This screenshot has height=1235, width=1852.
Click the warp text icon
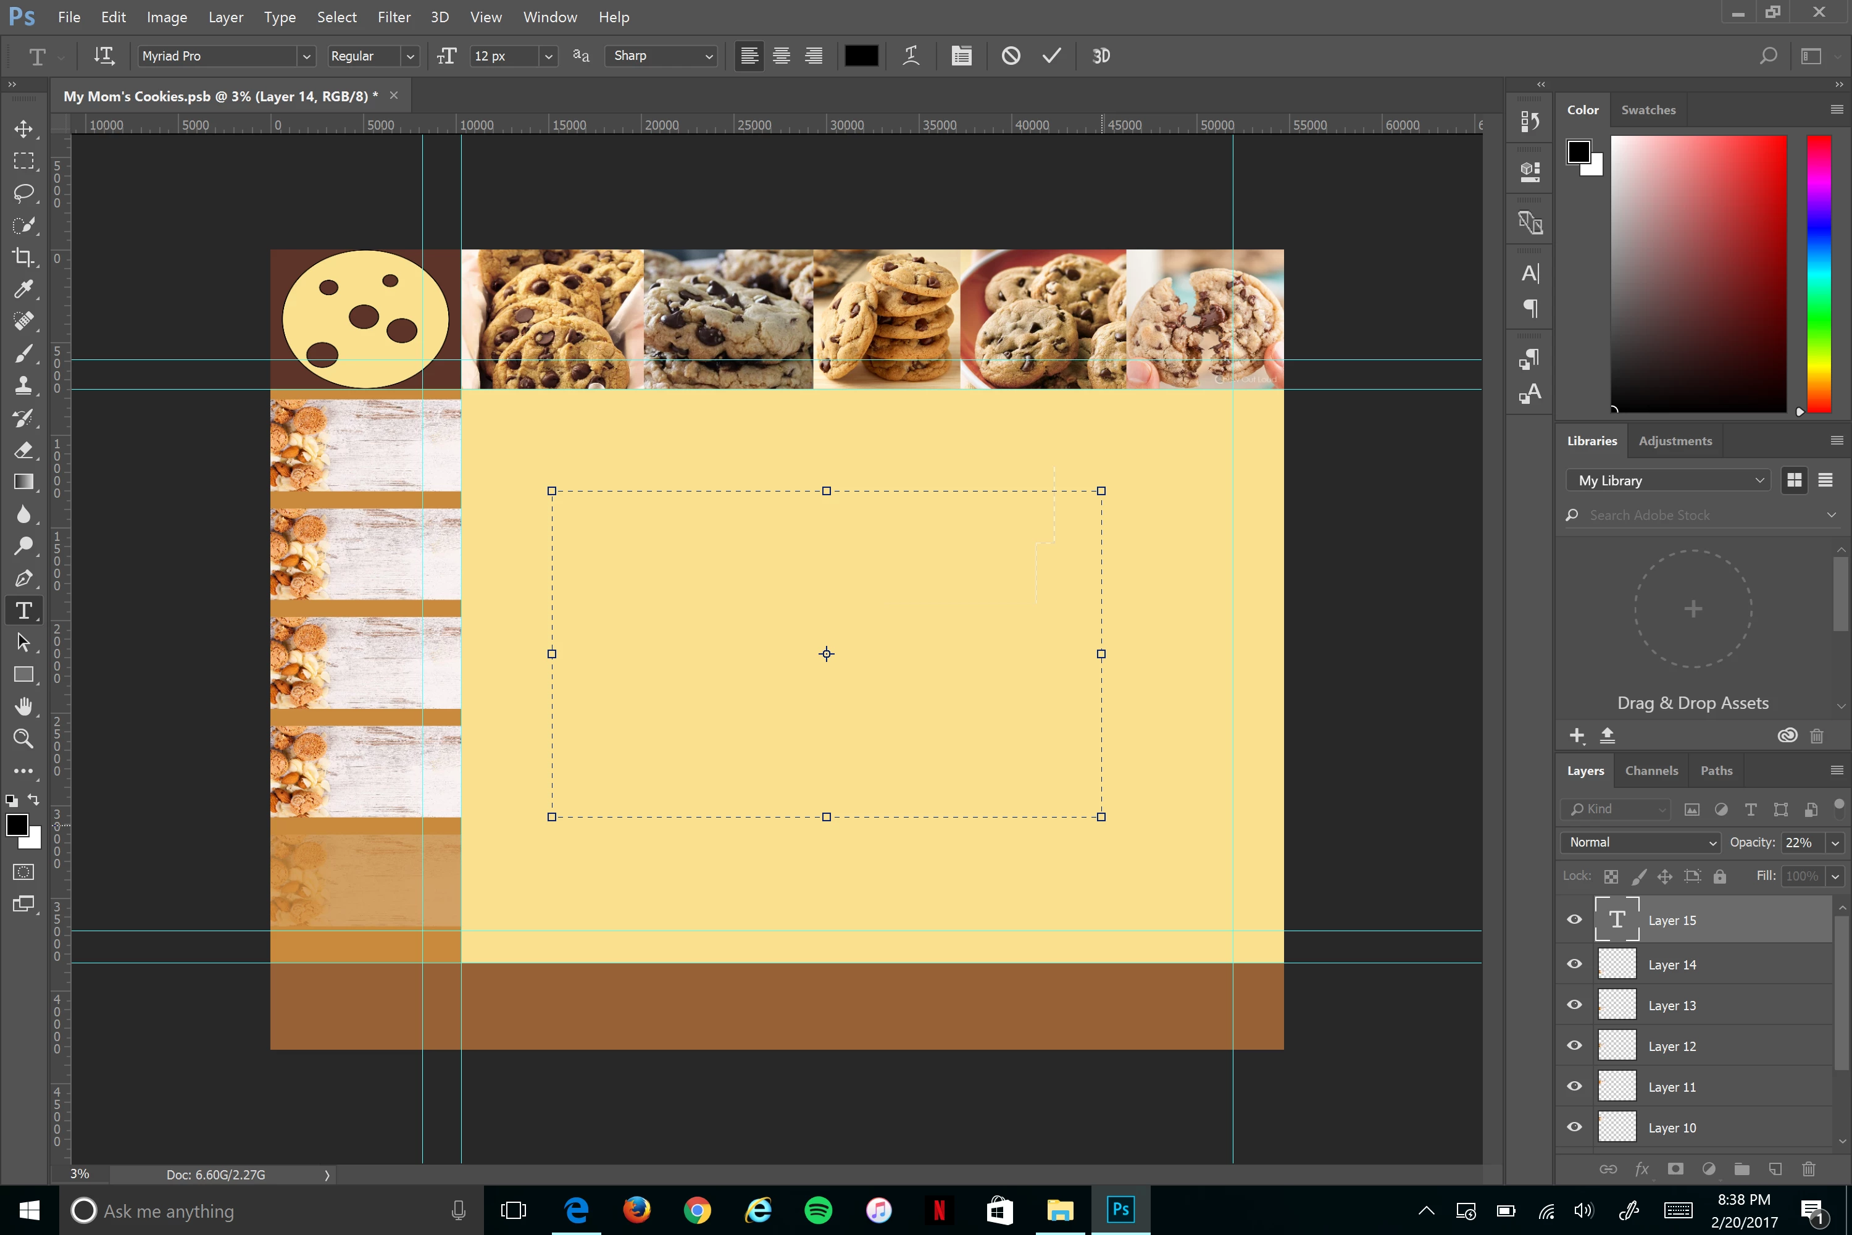tap(911, 56)
